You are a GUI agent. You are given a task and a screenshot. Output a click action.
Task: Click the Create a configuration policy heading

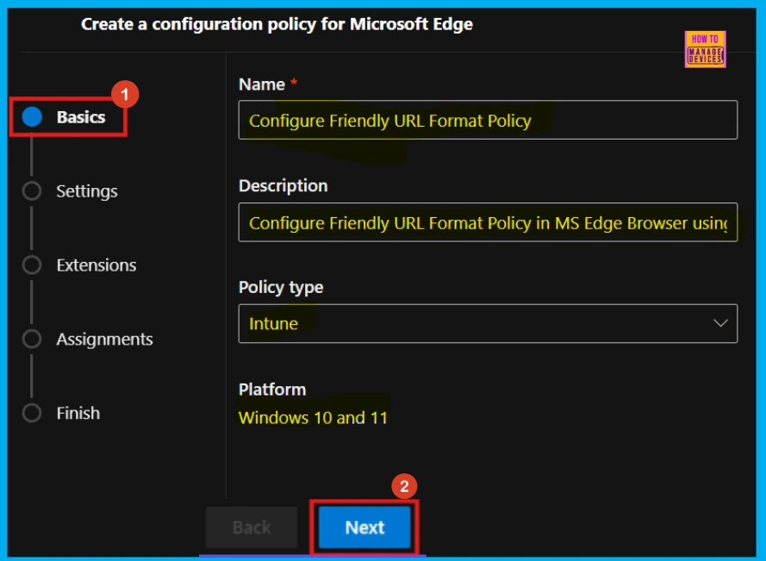pyautogui.click(x=277, y=24)
